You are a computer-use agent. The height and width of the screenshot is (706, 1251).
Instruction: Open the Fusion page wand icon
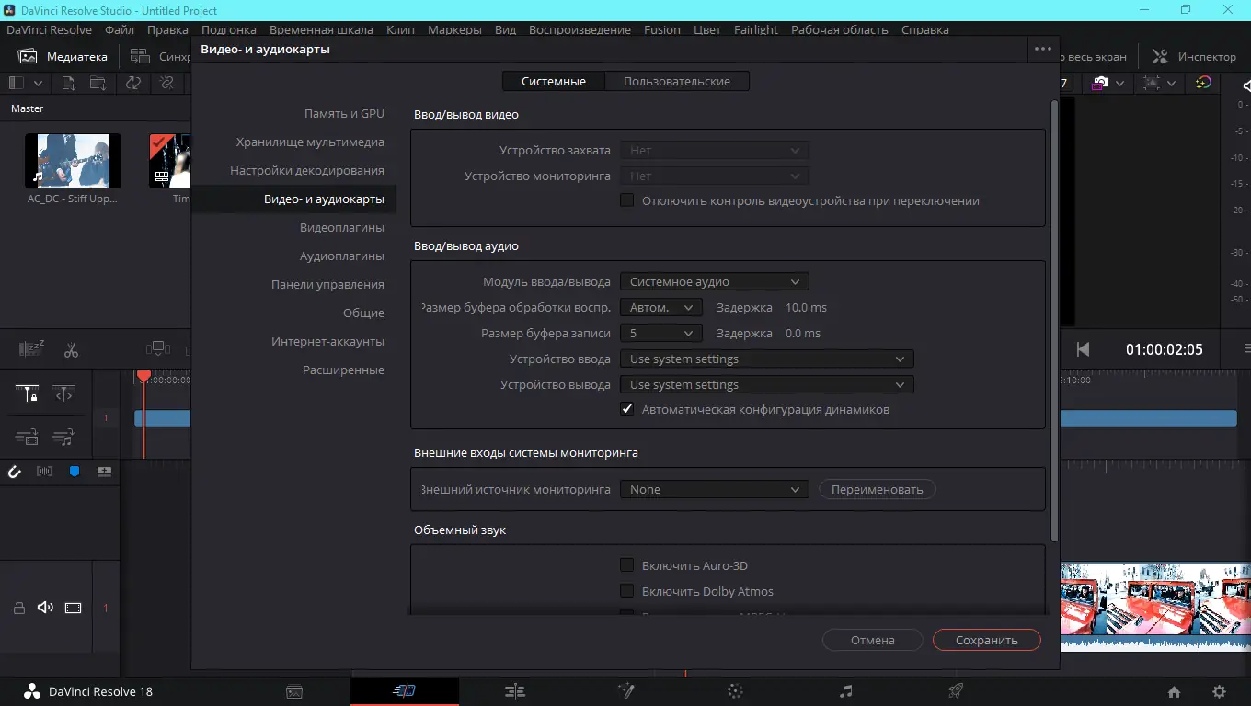[x=625, y=691]
